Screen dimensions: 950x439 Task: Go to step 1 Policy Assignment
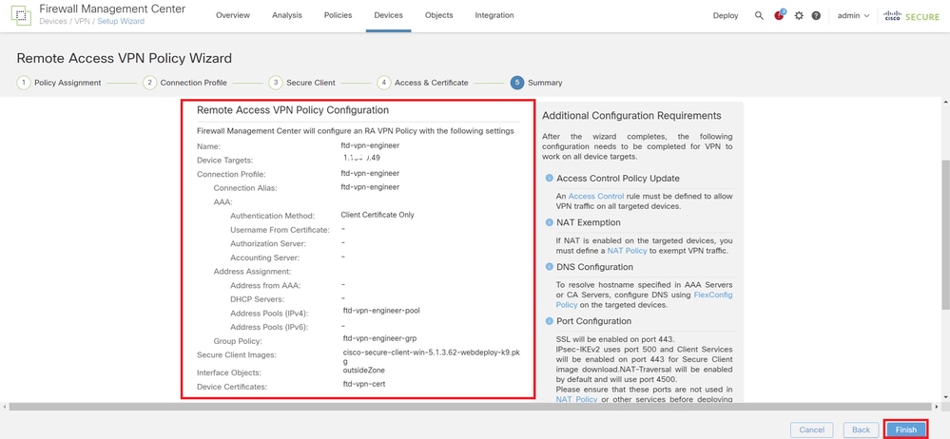click(59, 83)
